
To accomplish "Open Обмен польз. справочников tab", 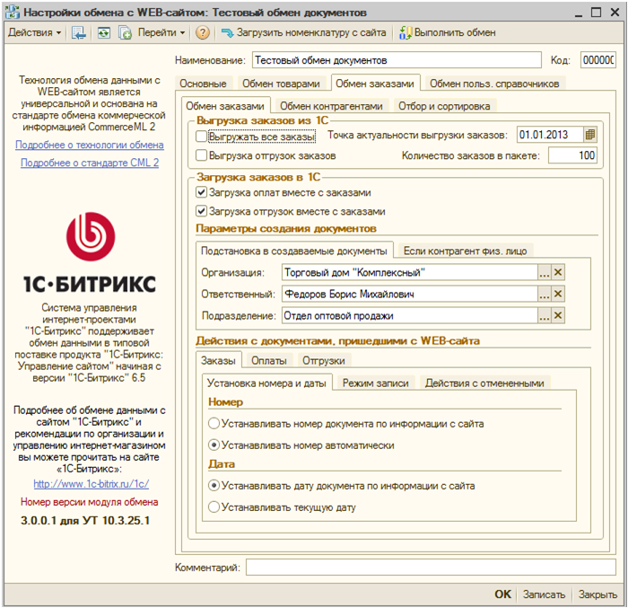I will (494, 84).
